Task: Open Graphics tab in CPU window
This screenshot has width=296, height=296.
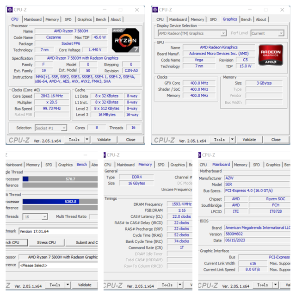Action: 85,19
